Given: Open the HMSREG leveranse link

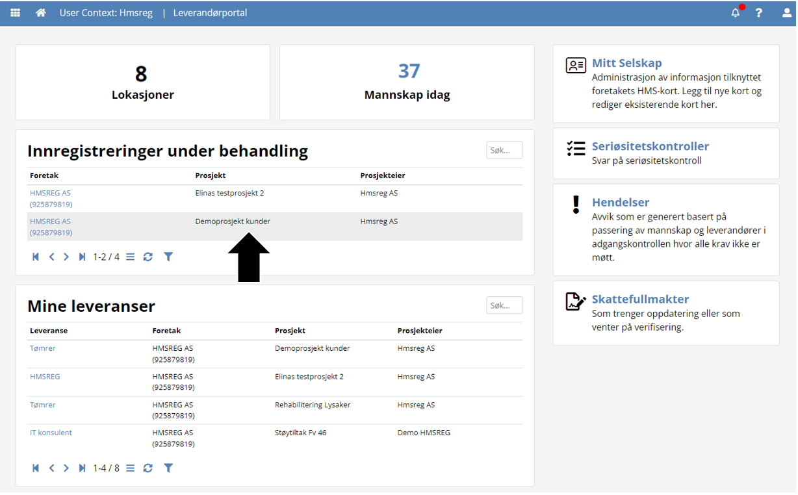Looking at the screenshot, I should pos(44,376).
